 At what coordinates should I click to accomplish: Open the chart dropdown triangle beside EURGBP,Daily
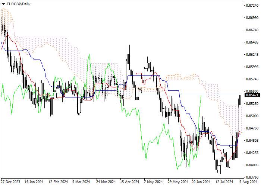point(3,4)
